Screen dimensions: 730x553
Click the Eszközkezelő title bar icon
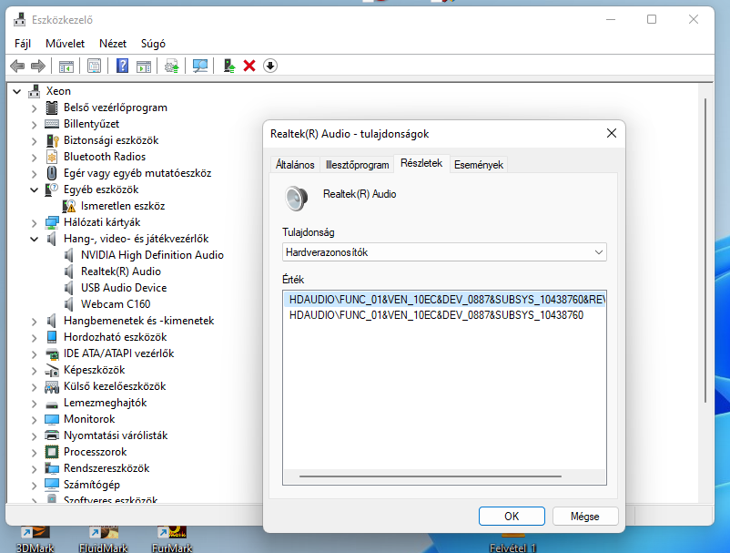pos(19,19)
